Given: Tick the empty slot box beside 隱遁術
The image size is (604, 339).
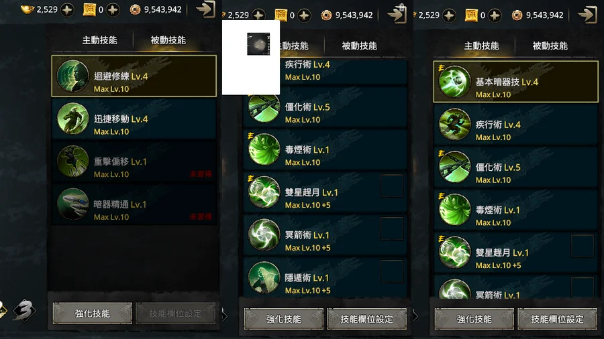Looking at the screenshot, I should tap(392, 271).
